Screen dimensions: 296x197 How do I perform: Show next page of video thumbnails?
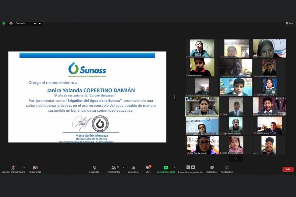(236, 159)
